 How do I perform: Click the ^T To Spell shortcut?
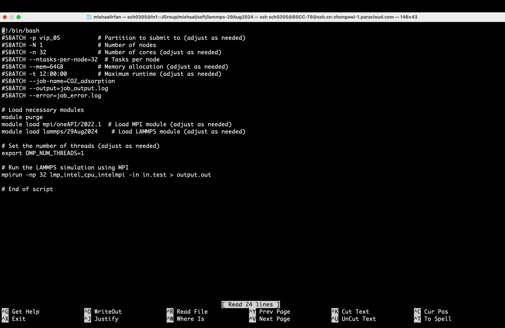(433, 319)
